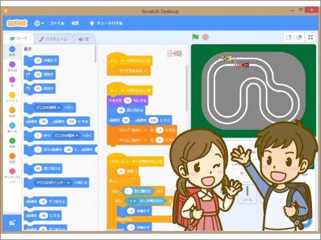This screenshot has height=240, width=321.
Task: Select the pink My Blocks category
Action: click(12, 171)
